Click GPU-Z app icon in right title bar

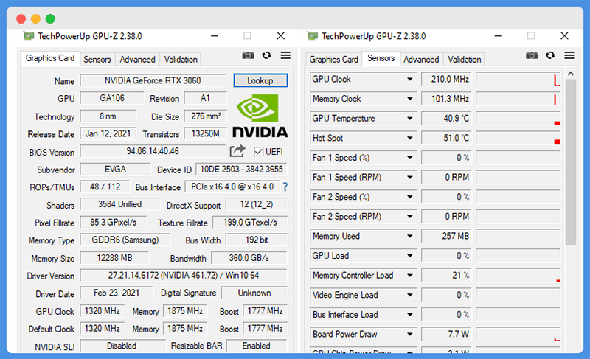[312, 36]
